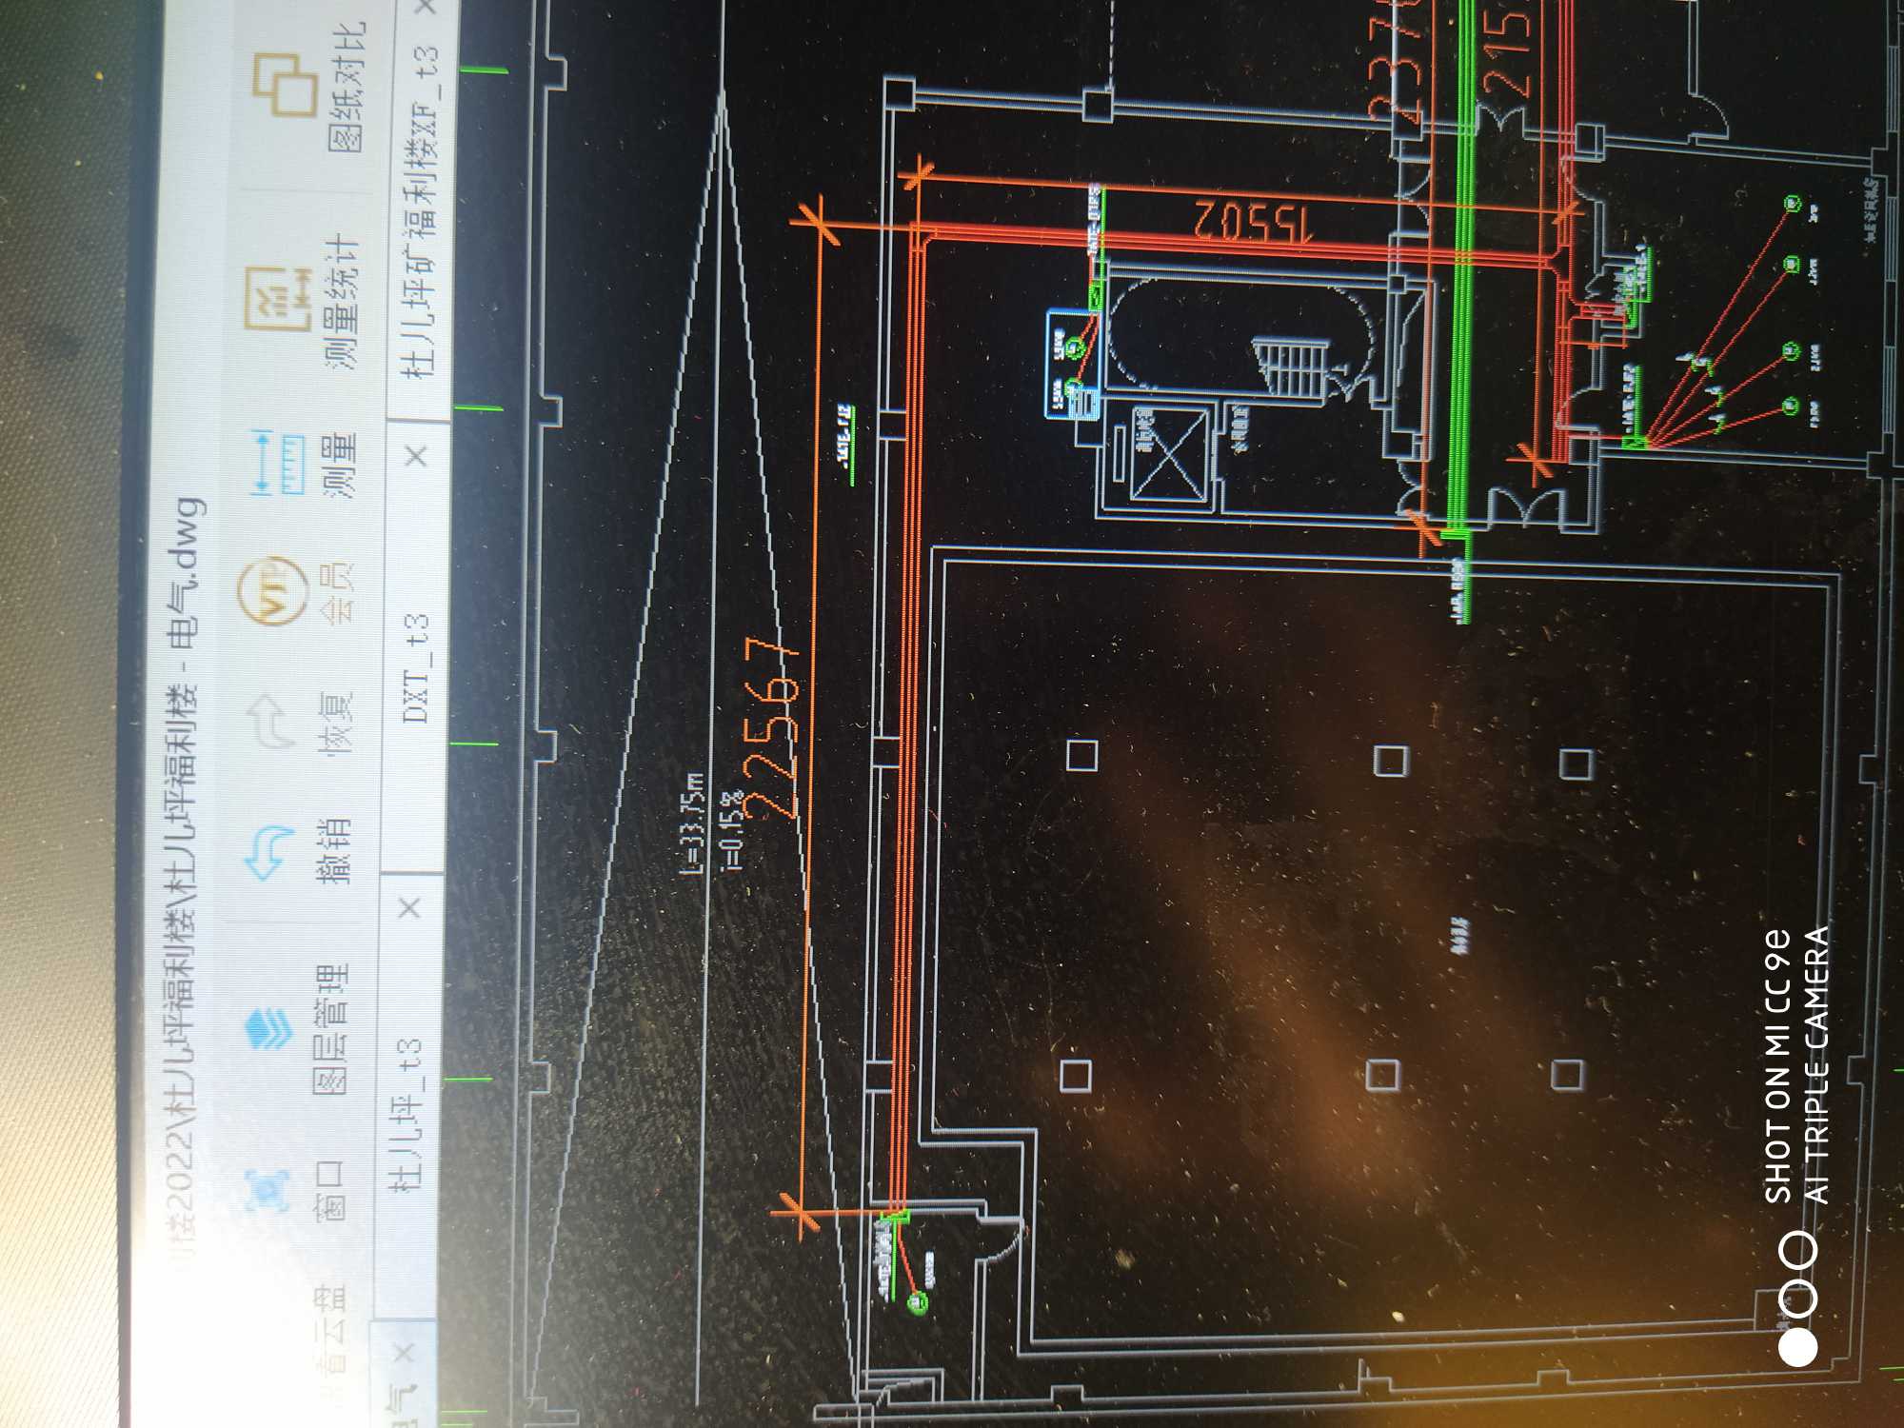Screen dimensions: 1904x1428
Task: Select the staircase symbol in the drawing
Action: click(1289, 369)
